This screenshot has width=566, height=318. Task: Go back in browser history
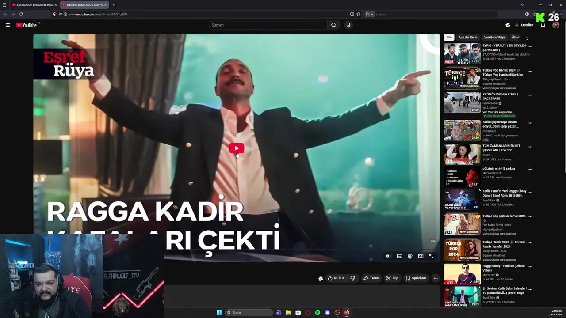[5, 14]
